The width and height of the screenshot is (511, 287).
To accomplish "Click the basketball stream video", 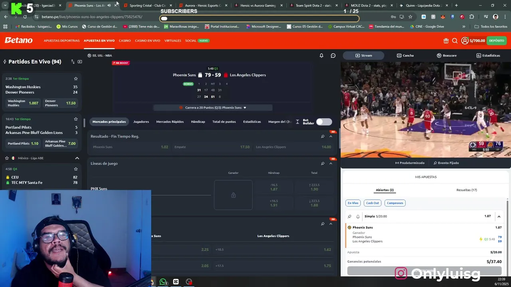I will 426,110.
